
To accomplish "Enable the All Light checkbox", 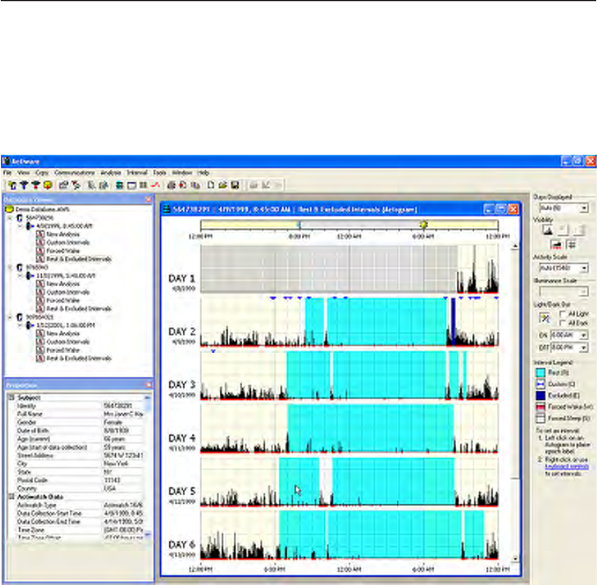I will pos(563,313).
